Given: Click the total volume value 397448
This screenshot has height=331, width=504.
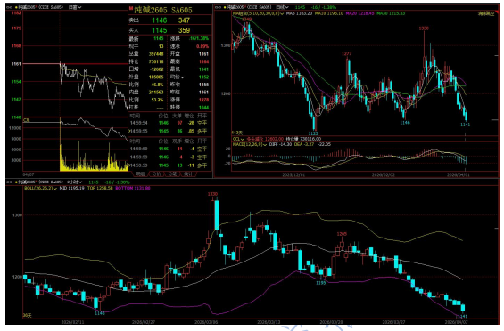Looking at the screenshot, I should pyautogui.click(x=156, y=54).
